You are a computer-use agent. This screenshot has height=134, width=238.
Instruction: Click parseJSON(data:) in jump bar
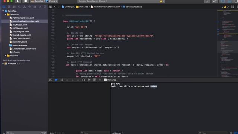(x=132, y=7)
